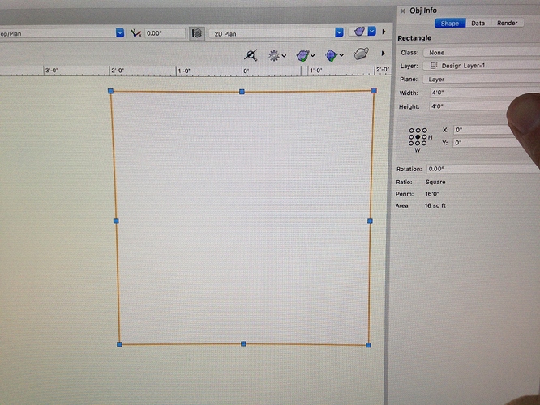
Task: Select top-left anchor point radio
Action: [x=411, y=131]
